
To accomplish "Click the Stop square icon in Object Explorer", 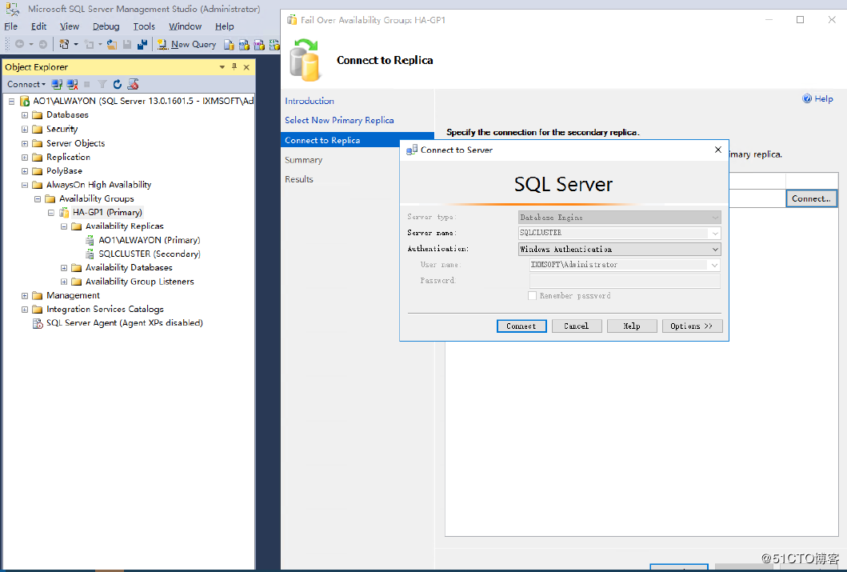I will pyautogui.click(x=87, y=84).
